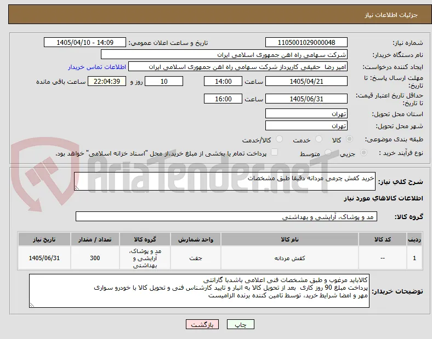Screen dimensions: 432x339
Task: Click the row number cell 1
Action: [x=414, y=258]
